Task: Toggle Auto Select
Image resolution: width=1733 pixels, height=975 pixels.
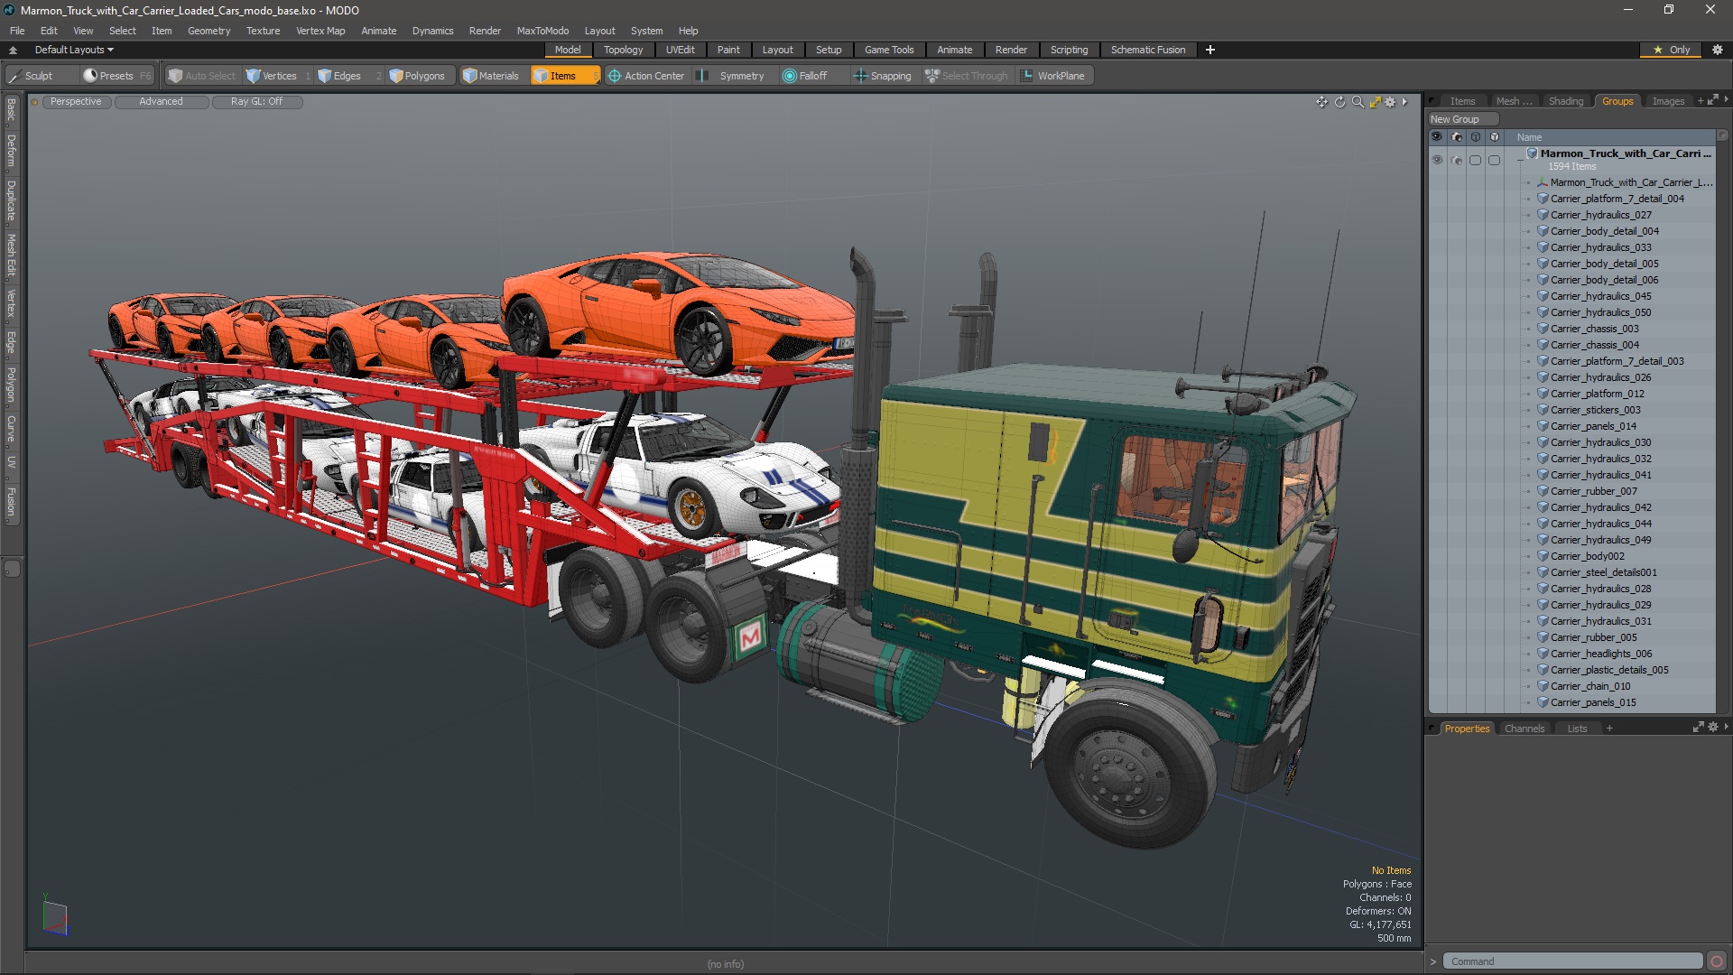Action: [202, 76]
